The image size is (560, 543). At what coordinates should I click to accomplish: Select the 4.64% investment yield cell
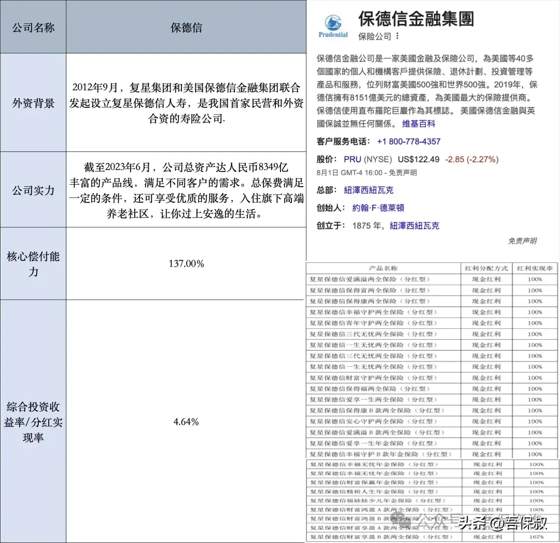point(186,423)
